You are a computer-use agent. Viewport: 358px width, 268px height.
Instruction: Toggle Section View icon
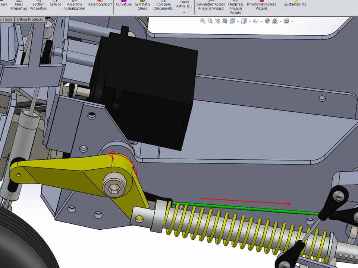pyautogui.click(x=225, y=21)
